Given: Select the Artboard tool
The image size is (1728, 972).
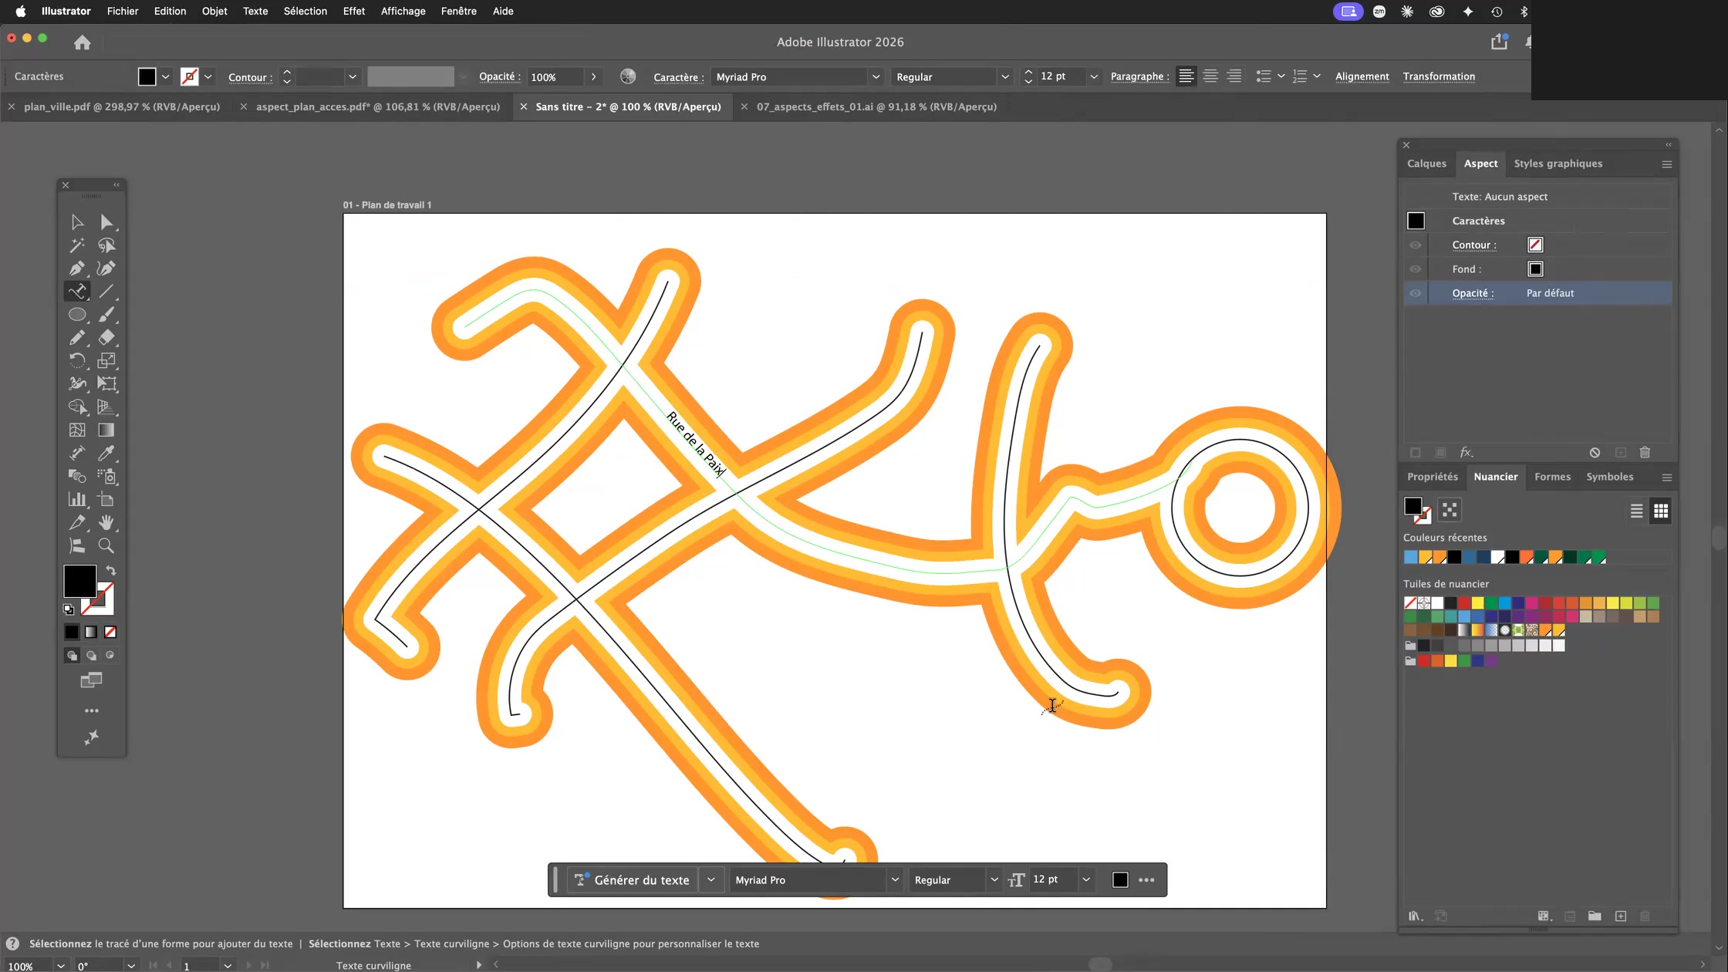Looking at the screenshot, I should (106, 500).
